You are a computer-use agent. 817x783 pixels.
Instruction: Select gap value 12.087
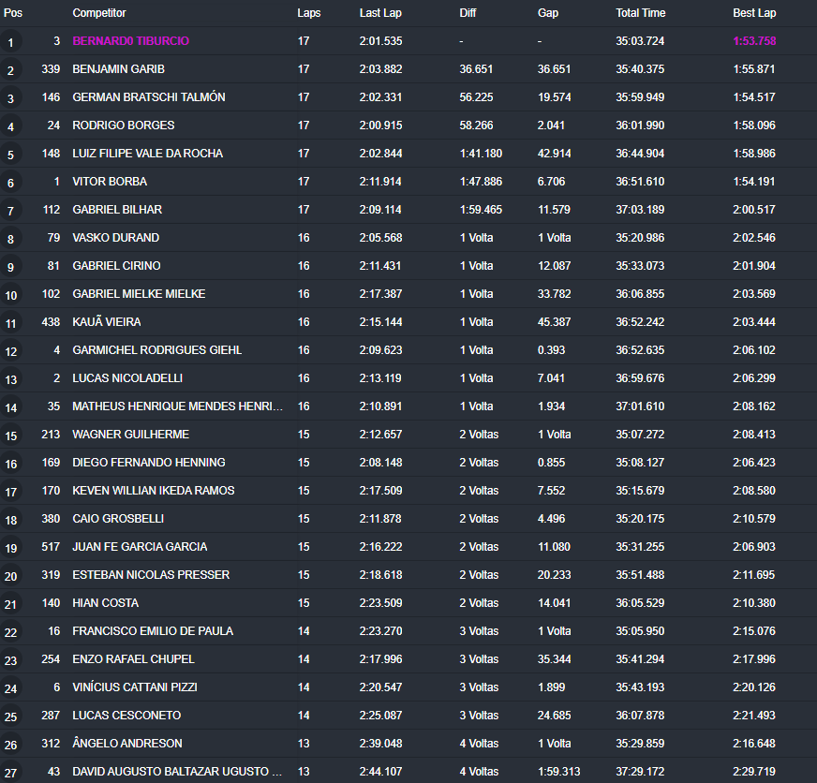[x=554, y=266]
